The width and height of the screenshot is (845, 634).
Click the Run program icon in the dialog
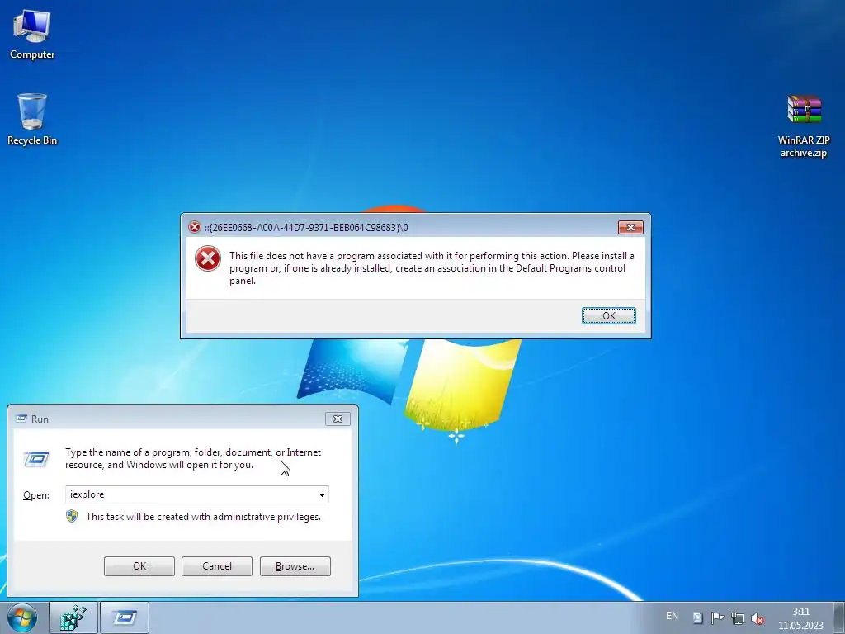tap(36, 459)
